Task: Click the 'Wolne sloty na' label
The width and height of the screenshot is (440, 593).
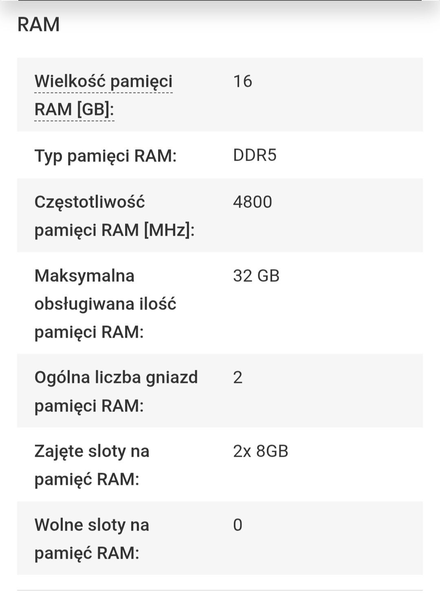Action: (x=92, y=525)
